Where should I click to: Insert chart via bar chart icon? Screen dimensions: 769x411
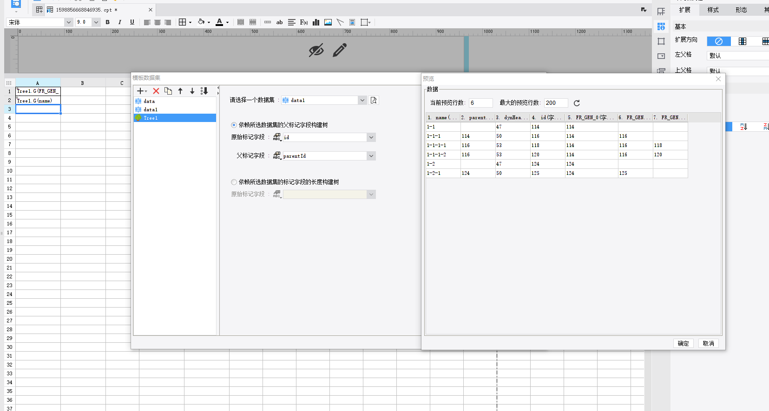316,22
